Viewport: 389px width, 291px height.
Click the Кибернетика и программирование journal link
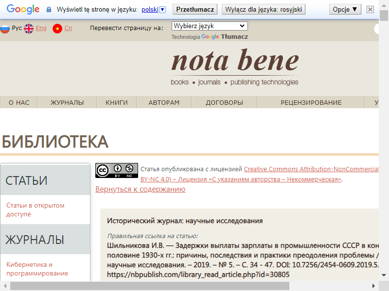pos(37,269)
